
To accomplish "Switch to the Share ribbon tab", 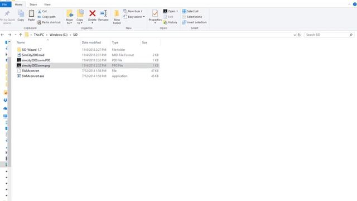I will [x=33, y=4].
